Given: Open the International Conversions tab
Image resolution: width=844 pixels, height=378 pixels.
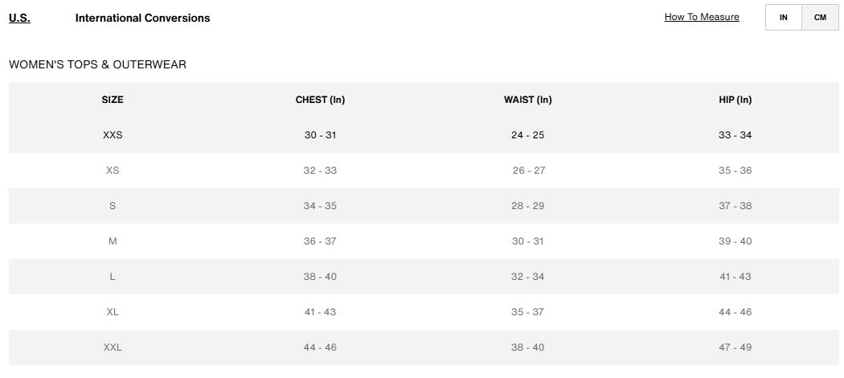Looking at the screenshot, I should (142, 18).
